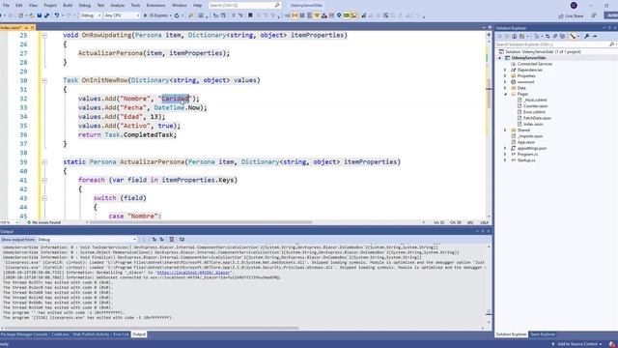Click the Save All icon
The width and height of the screenshot is (618, 348).
[x=46, y=15]
